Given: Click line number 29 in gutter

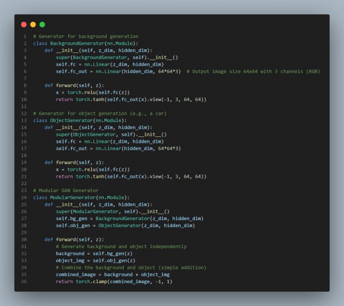Looking at the screenshot, I should 24,233.
